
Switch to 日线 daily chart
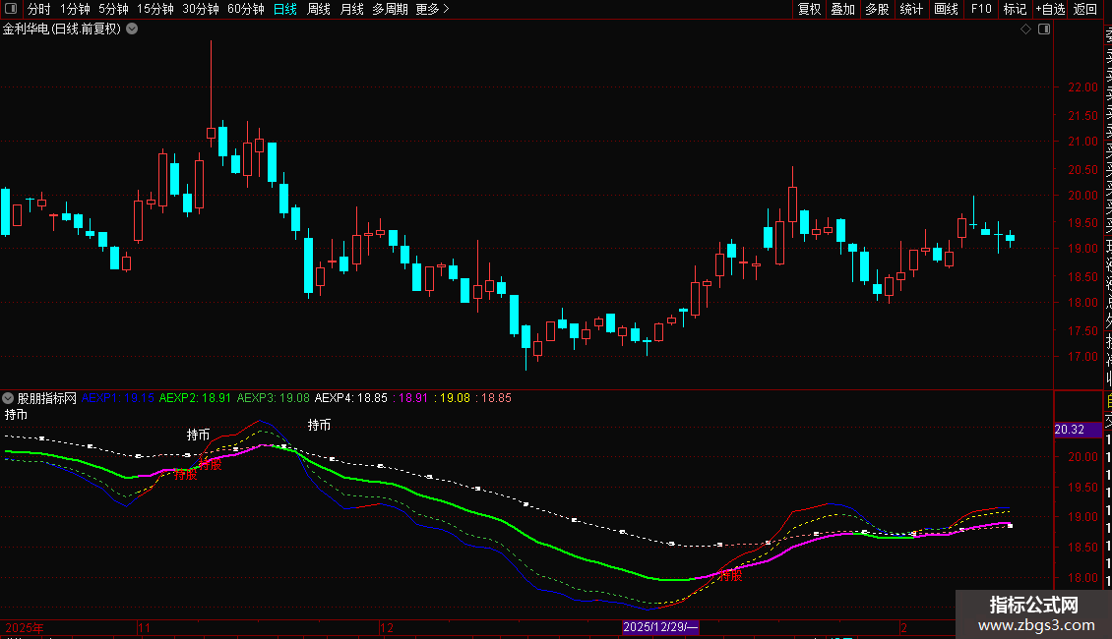coord(285,9)
